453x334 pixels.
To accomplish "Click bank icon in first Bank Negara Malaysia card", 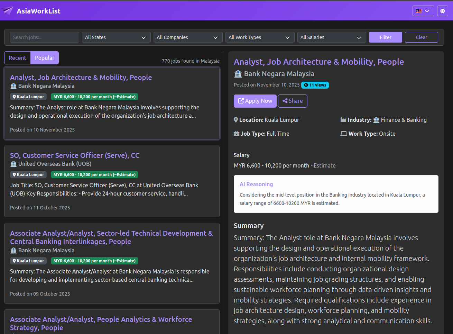I will [x=13, y=86].
